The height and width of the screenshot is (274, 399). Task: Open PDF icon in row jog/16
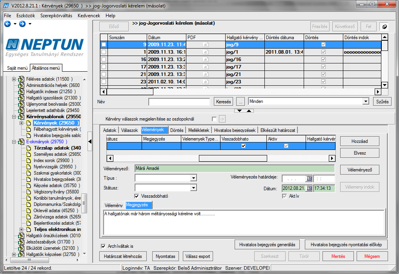coord(206,59)
